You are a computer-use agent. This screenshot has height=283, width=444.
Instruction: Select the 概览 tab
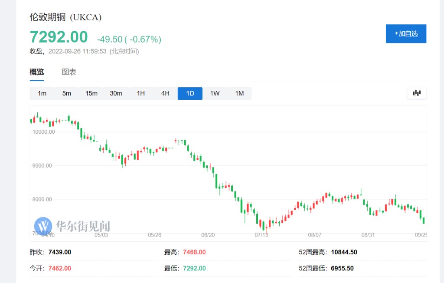point(36,72)
